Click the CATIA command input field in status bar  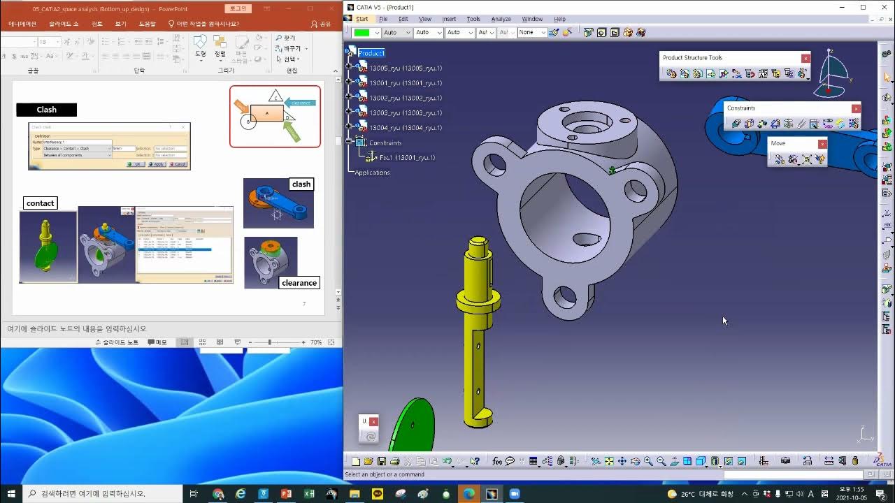(792, 474)
